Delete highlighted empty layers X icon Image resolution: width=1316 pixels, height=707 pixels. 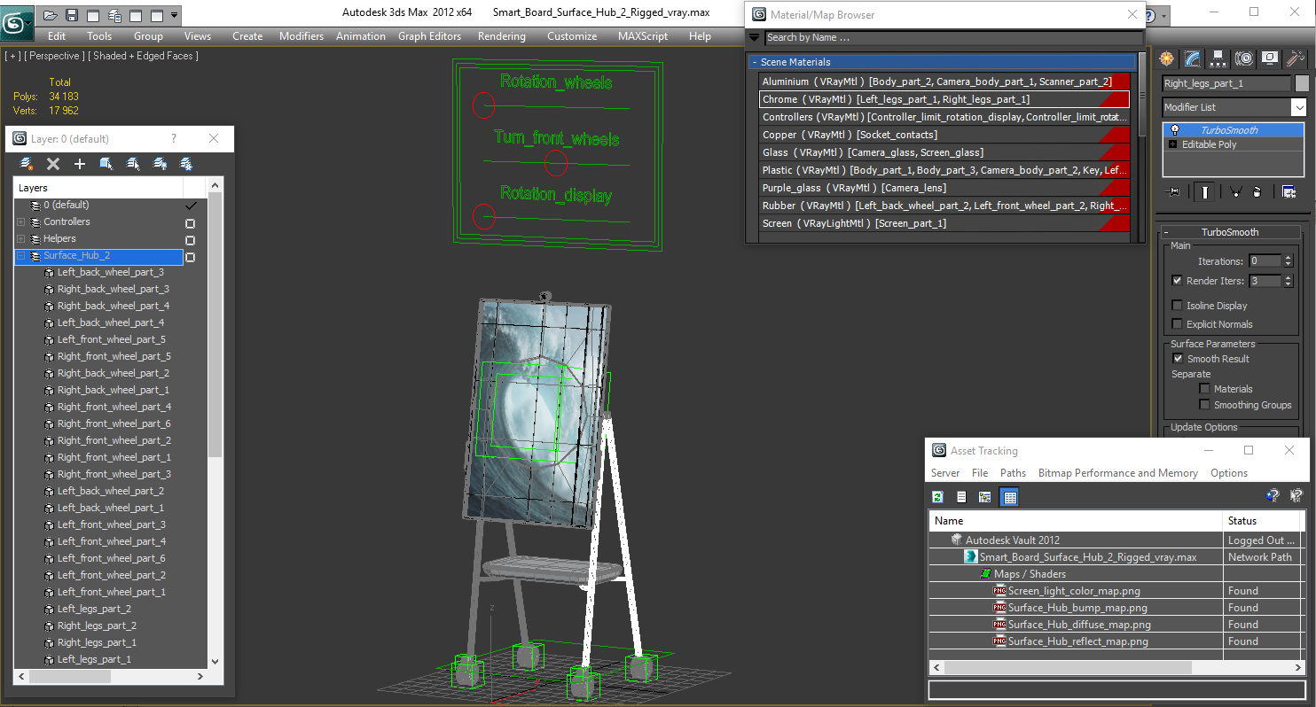[53, 164]
